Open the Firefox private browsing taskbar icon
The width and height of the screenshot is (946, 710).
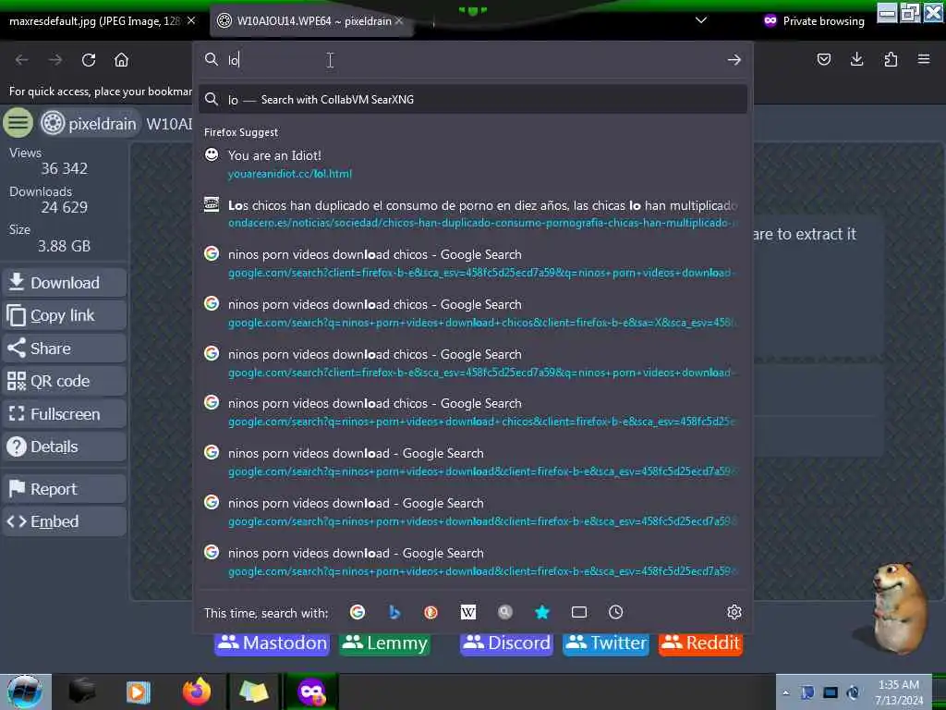tap(311, 692)
